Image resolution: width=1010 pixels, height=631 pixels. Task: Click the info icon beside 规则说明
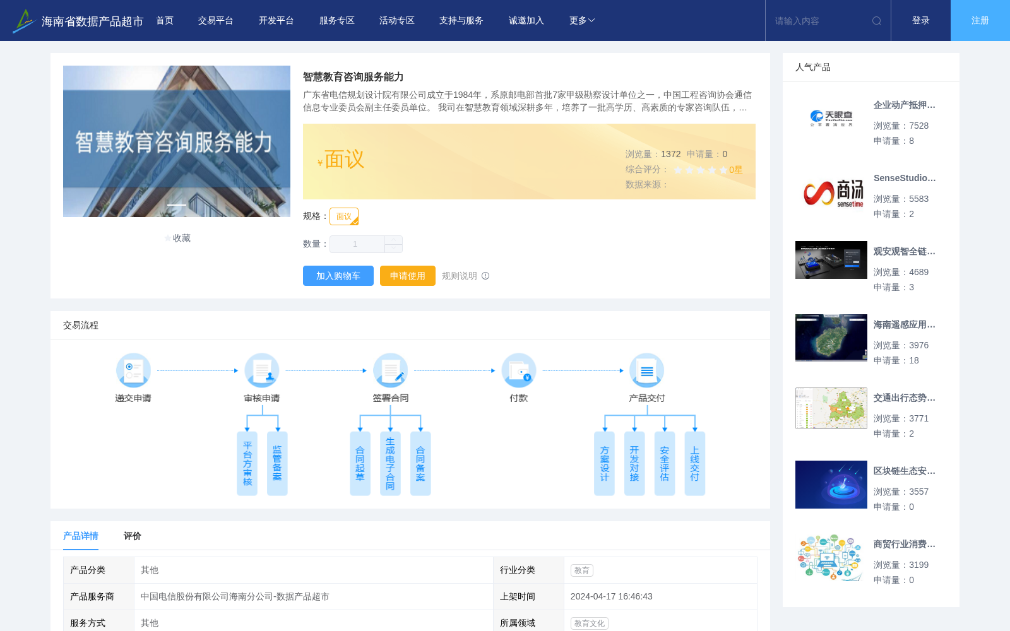(x=485, y=276)
